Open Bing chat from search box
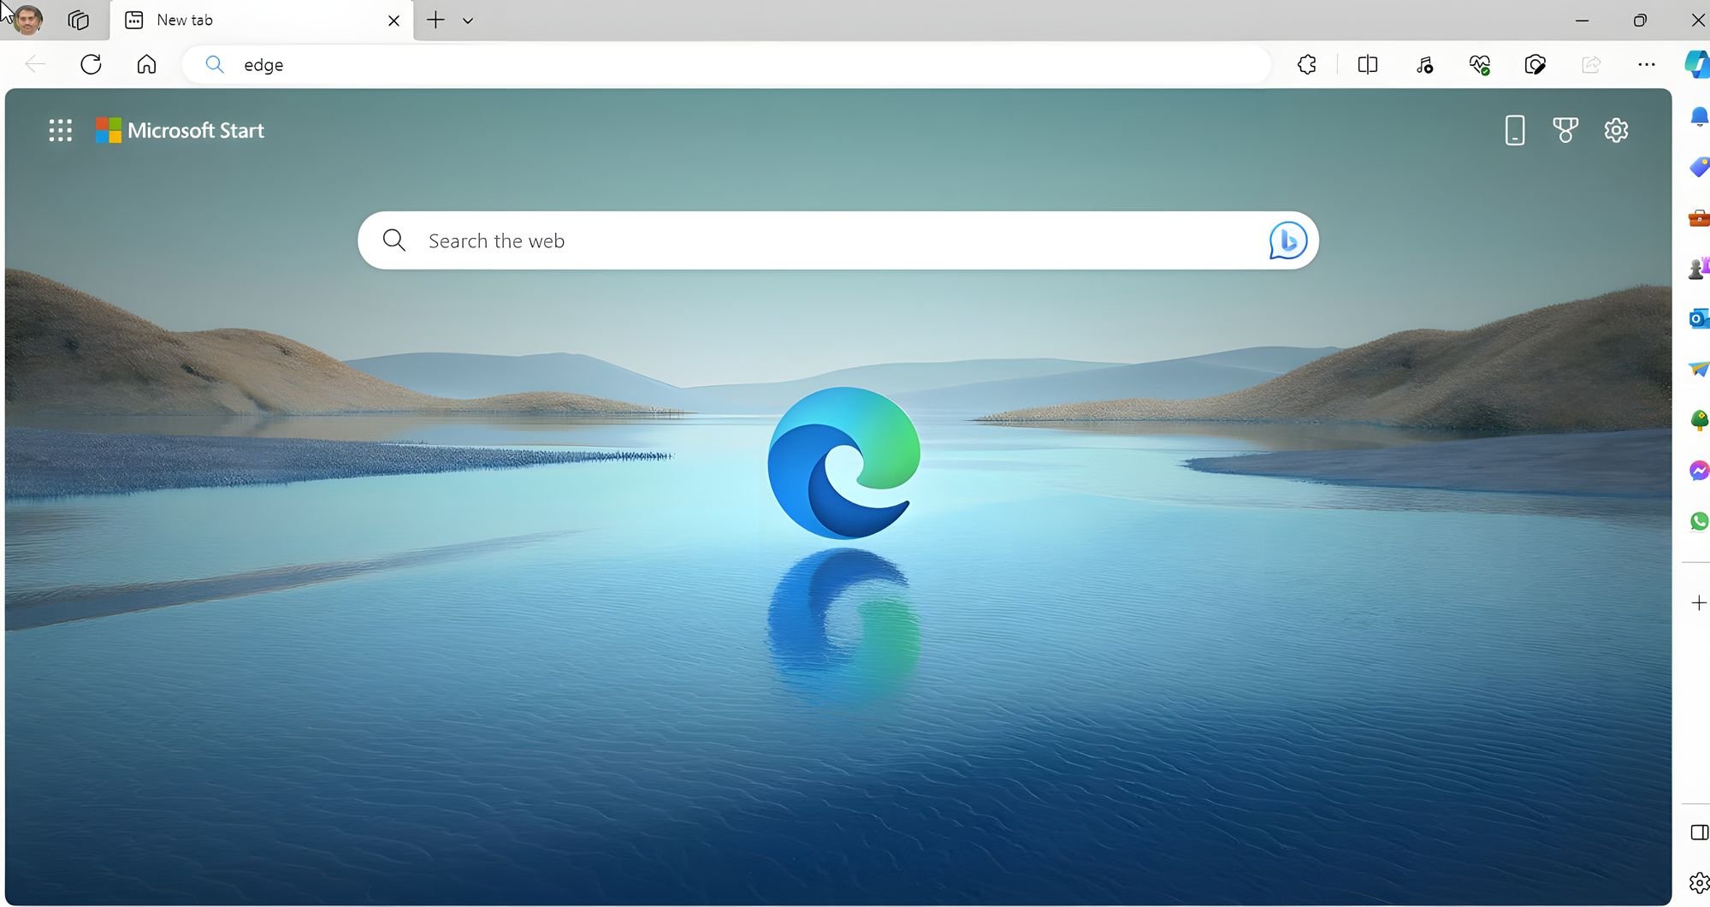 (1287, 240)
